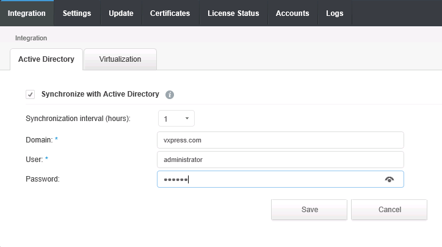Go to the Update section
Image resolution: width=442 pixels, height=247 pixels.
click(121, 13)
